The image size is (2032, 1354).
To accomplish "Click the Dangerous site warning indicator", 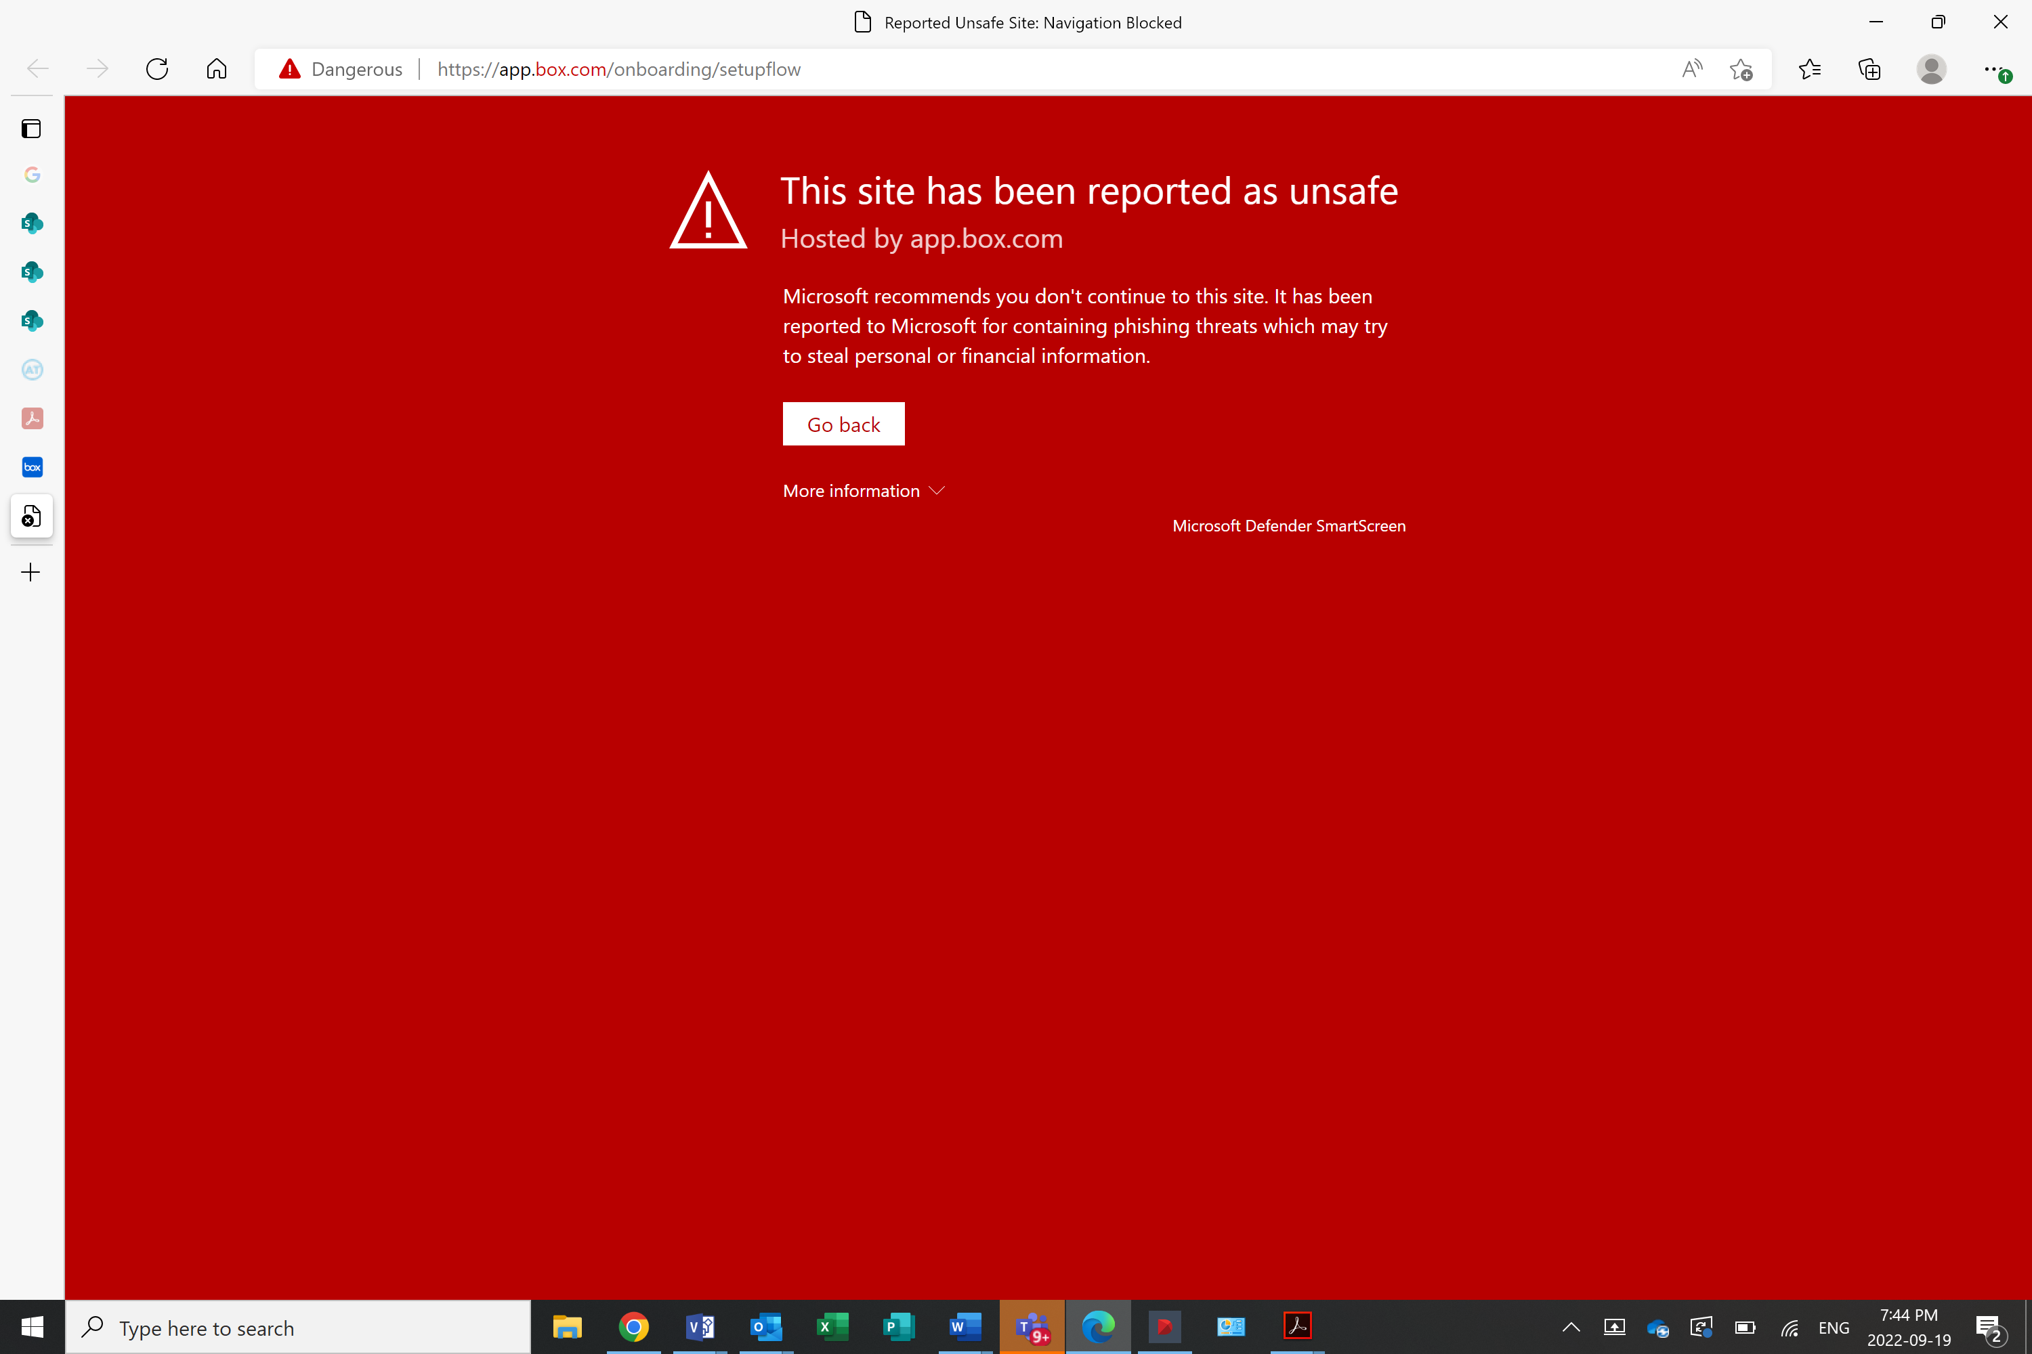I will point(341,69).
